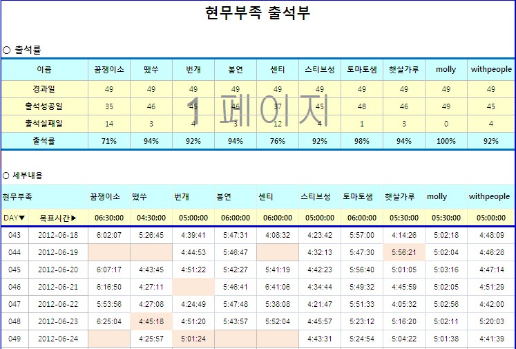
Task: Click the time 4:08:32
Action: pos(278,235)
